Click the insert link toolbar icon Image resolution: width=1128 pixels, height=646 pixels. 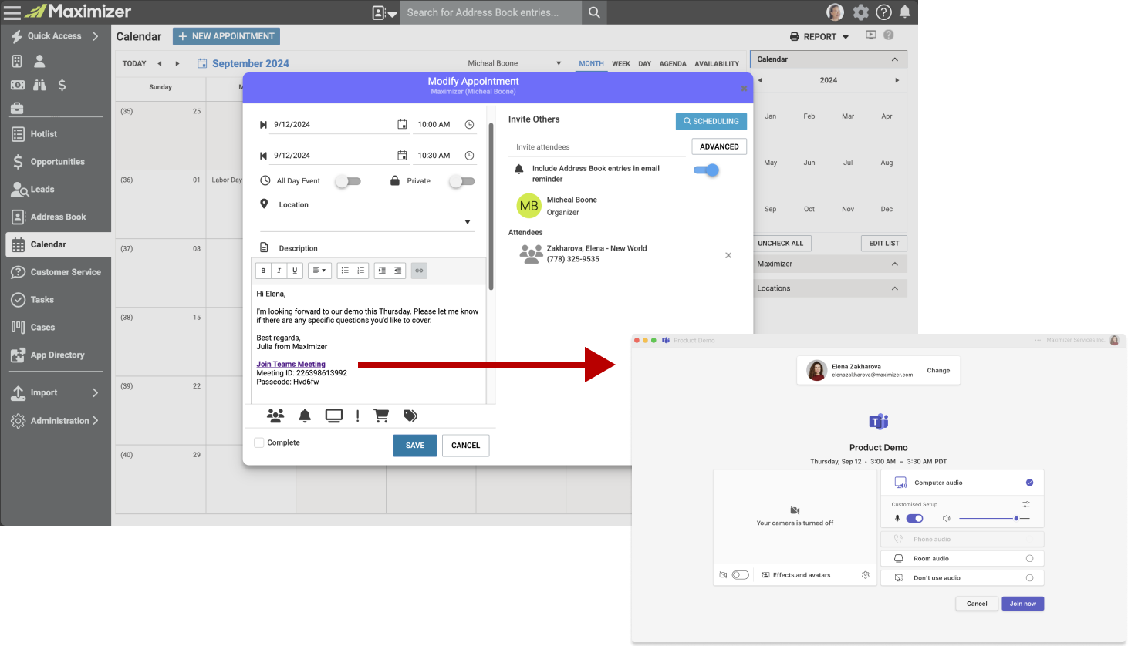point(419,271)
